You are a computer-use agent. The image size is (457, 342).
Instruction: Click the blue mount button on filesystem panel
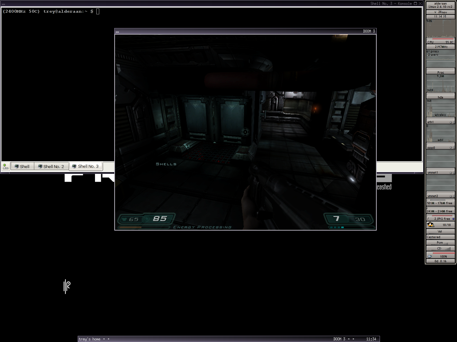click(453, 219)
